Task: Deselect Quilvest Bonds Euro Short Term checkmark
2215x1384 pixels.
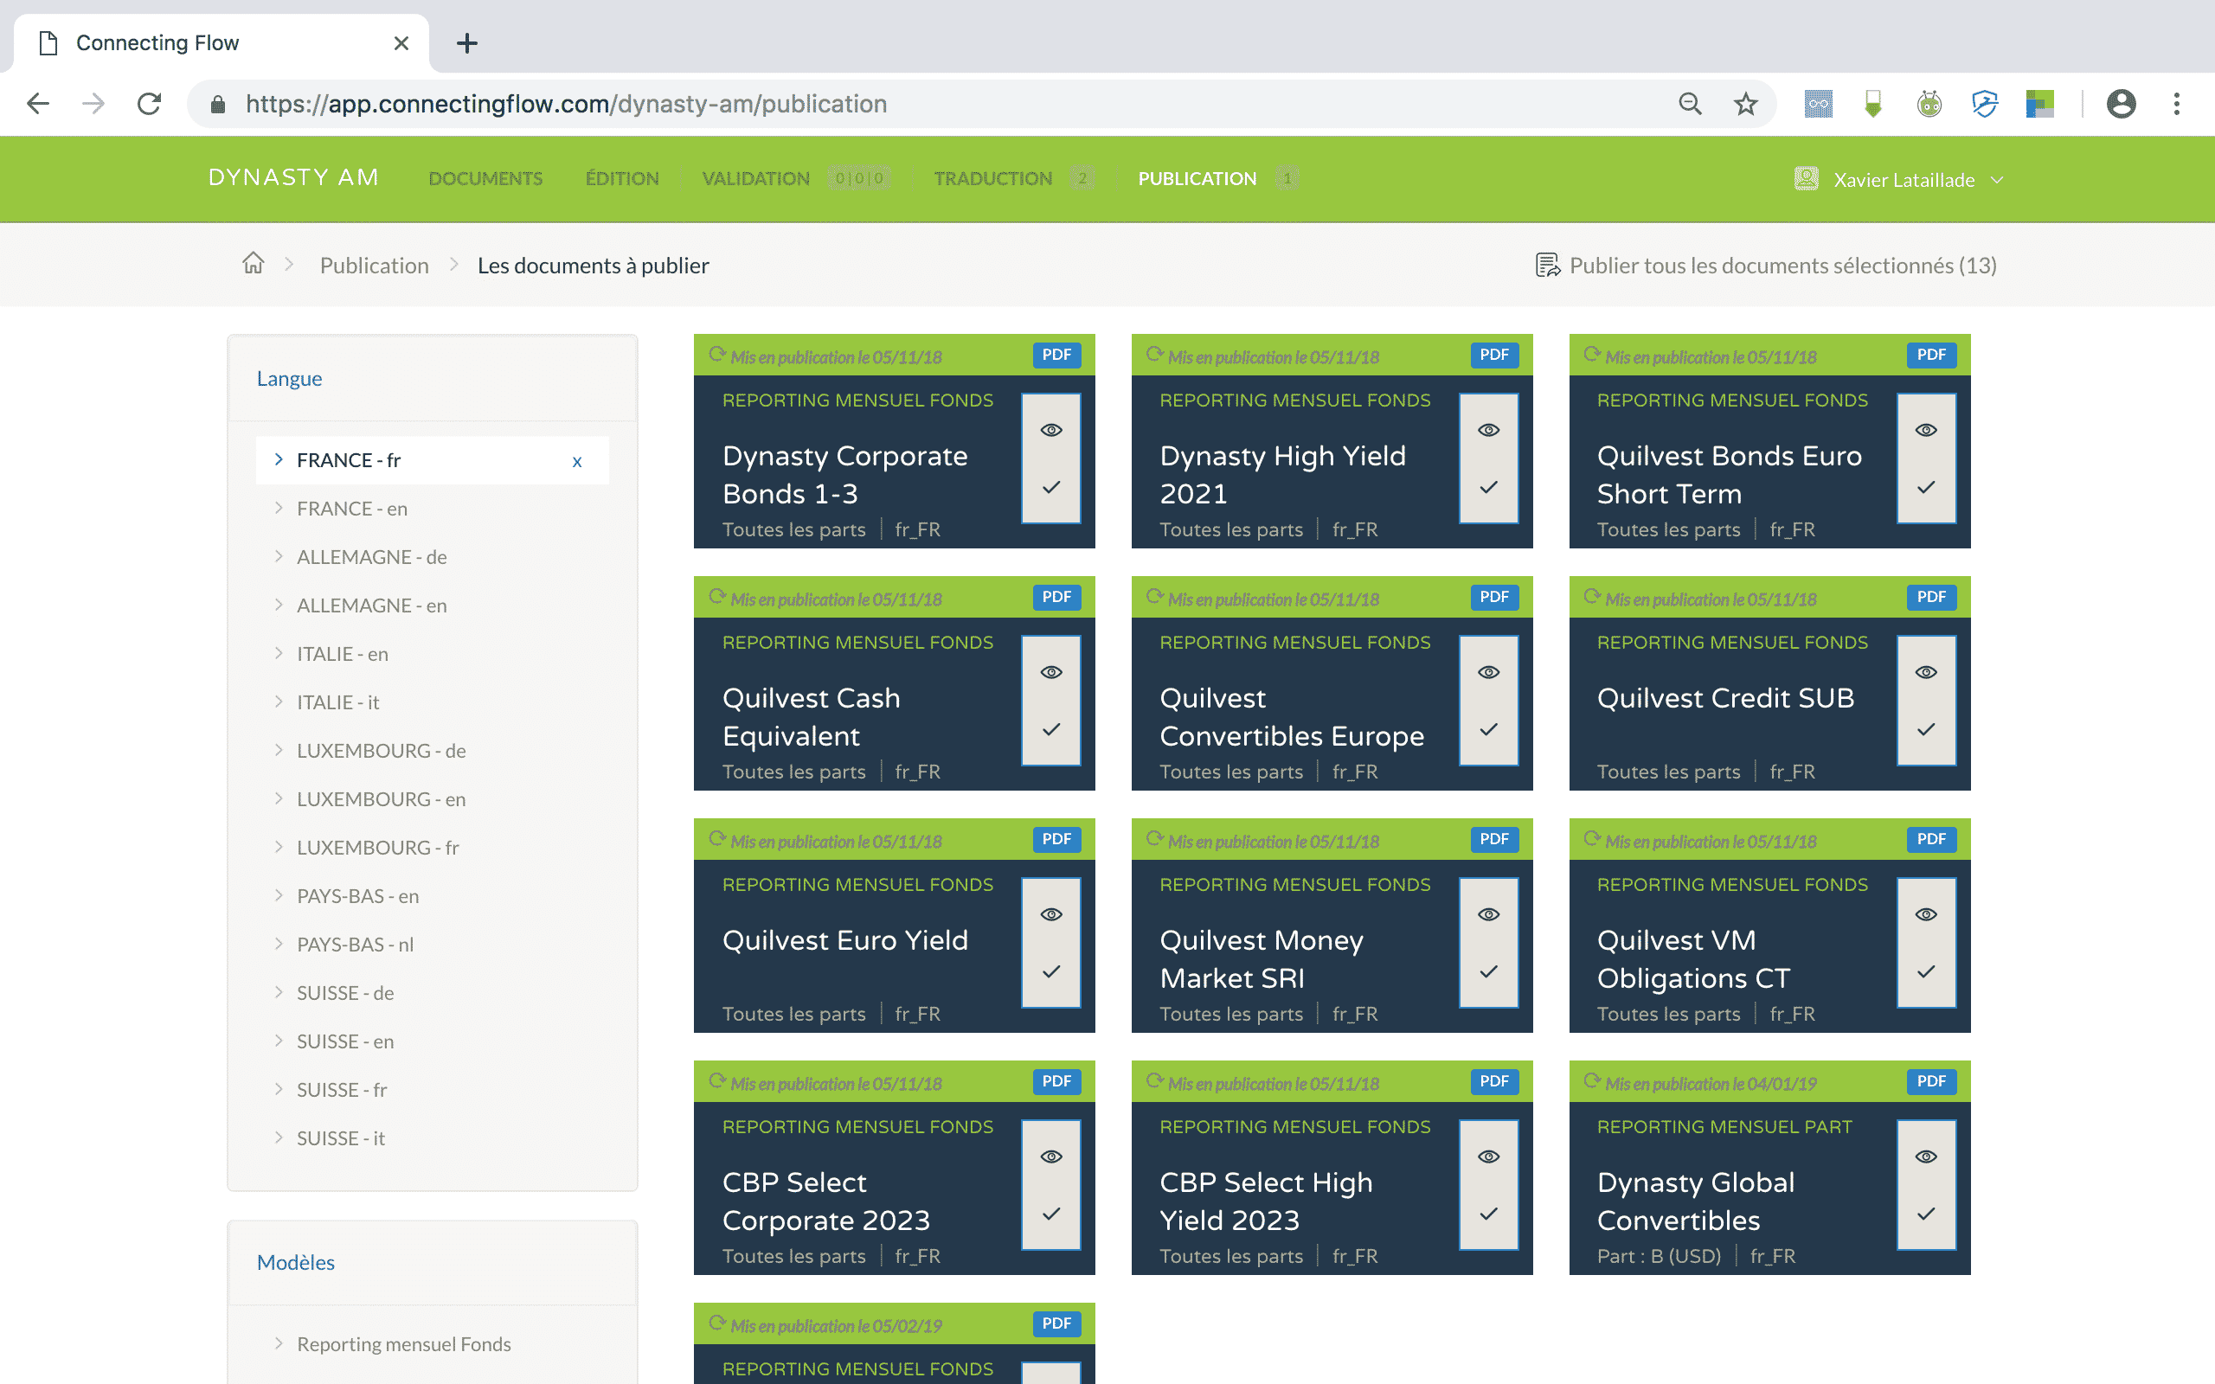Action: pos(1926,487)
